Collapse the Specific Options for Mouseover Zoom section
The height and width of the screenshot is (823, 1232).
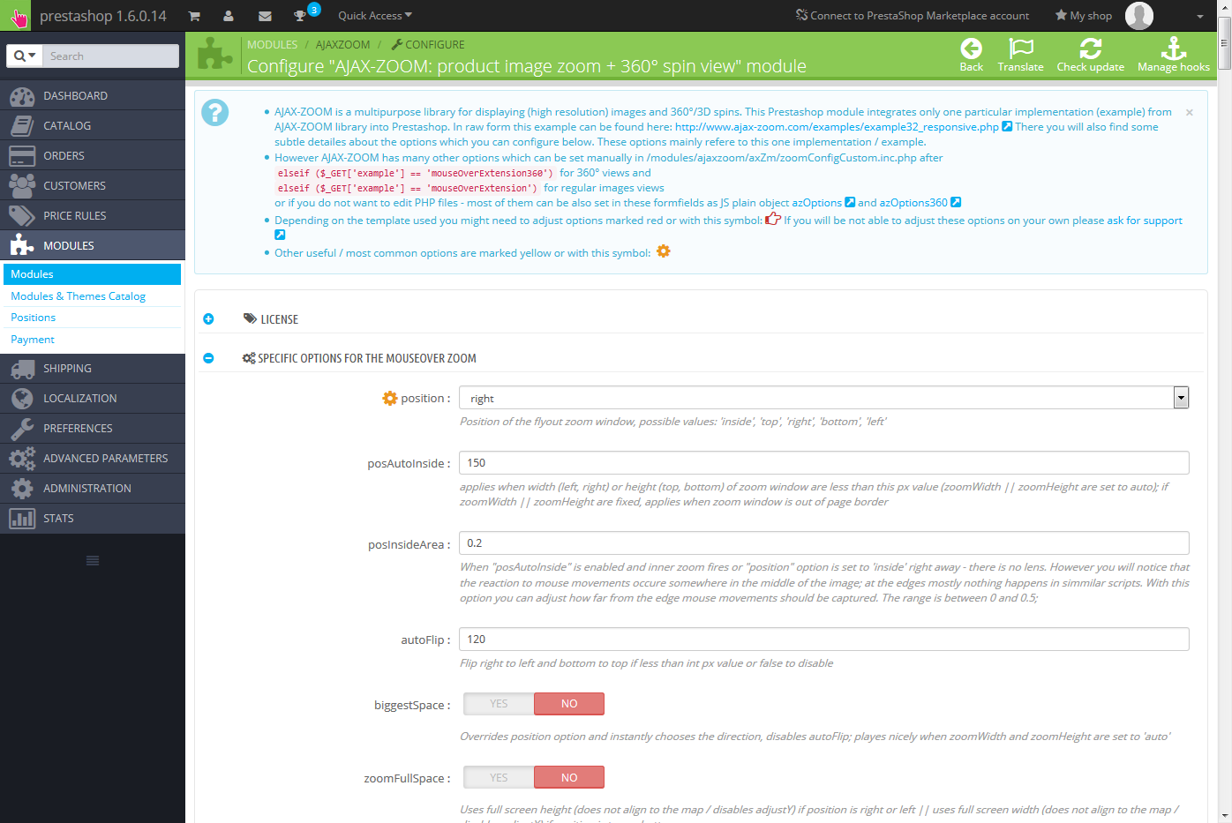coord(208,358)
